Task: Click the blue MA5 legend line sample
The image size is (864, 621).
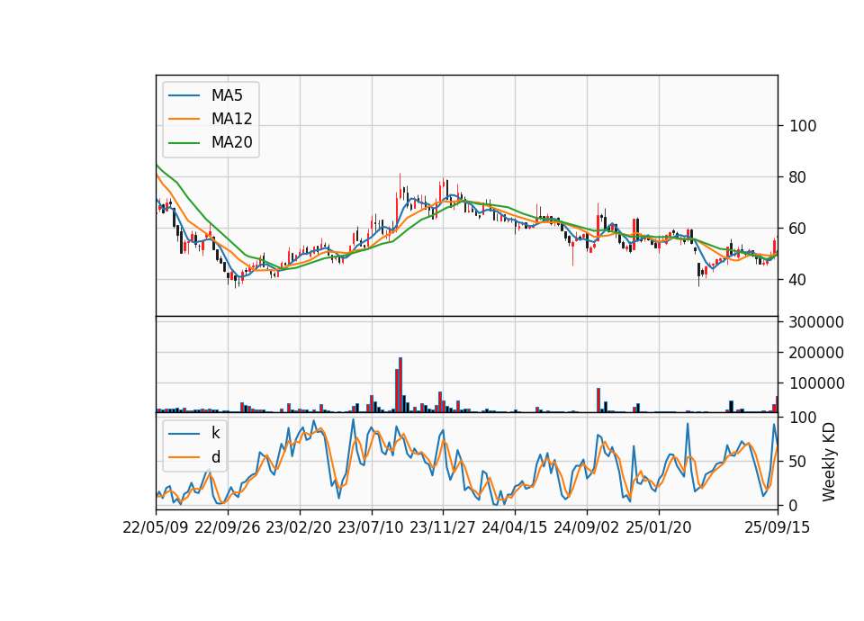Action: pos(184,95)
